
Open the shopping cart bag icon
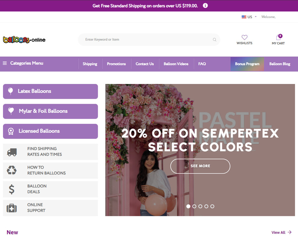[278, 37]
